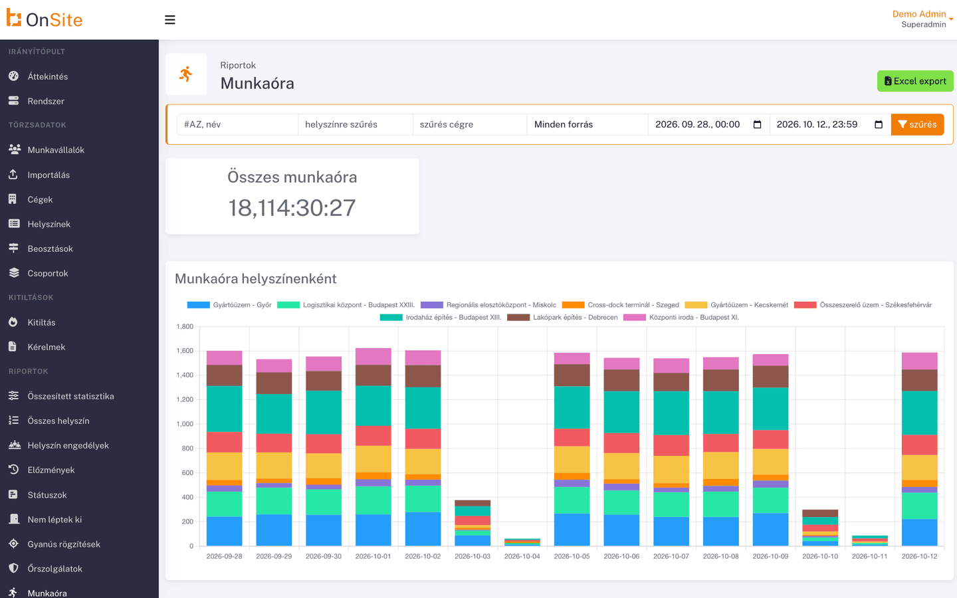This screenshot has height=598, width=957.
Task: Click the Státuszok icon
Action: [13, 494]
